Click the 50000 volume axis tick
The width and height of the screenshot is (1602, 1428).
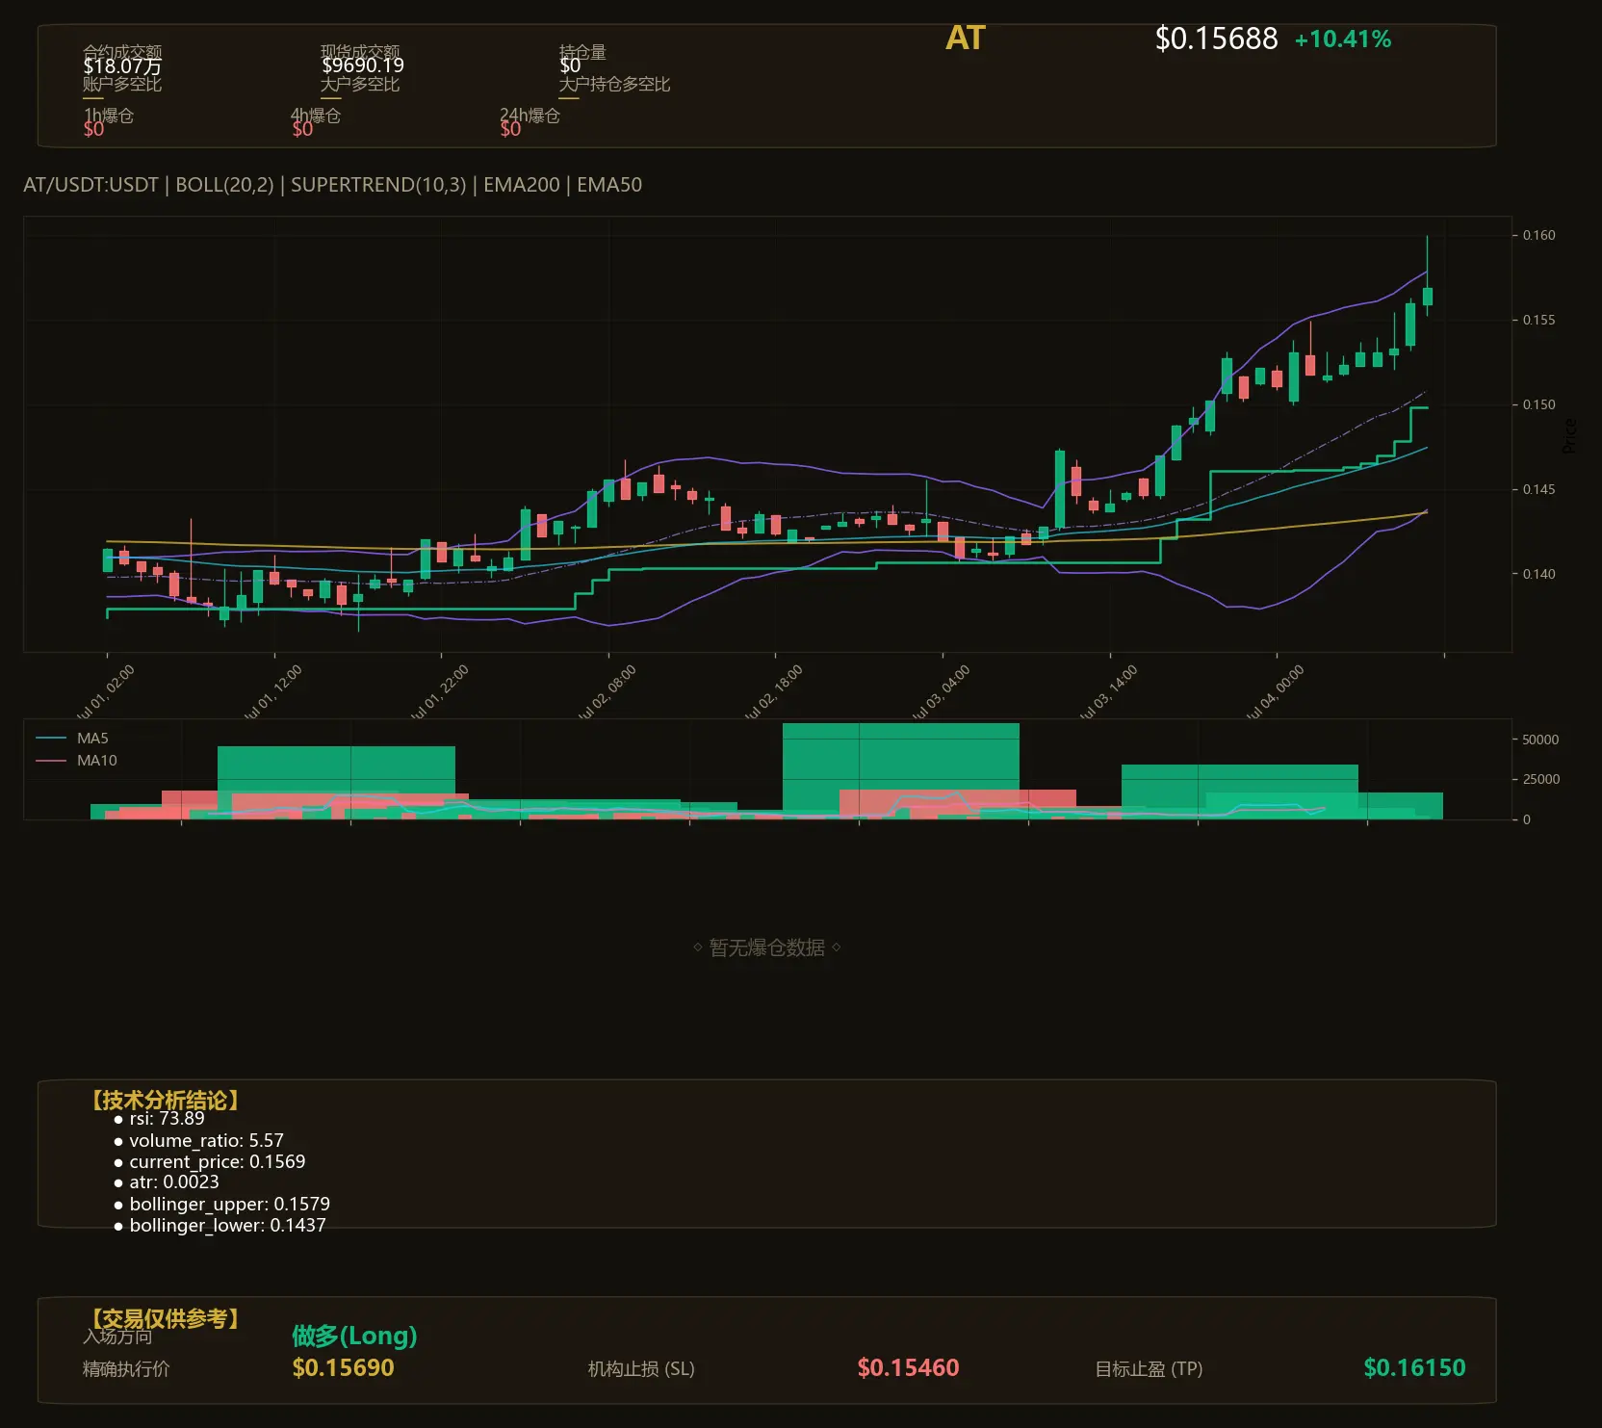[1540, 740]
